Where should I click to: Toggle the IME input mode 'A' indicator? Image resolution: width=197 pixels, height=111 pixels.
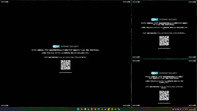pyautogui.click(x=183, y=109)
